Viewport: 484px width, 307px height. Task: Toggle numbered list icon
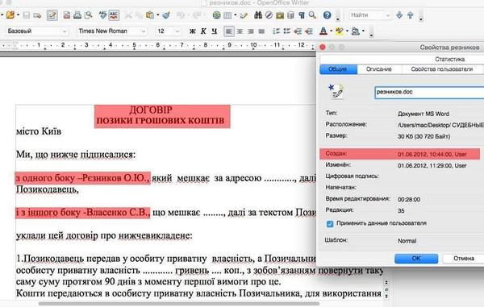click(276, 31)
